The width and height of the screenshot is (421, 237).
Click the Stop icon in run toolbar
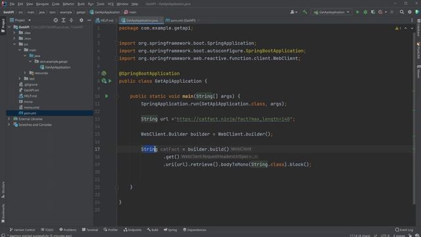(x=392, y=12)
